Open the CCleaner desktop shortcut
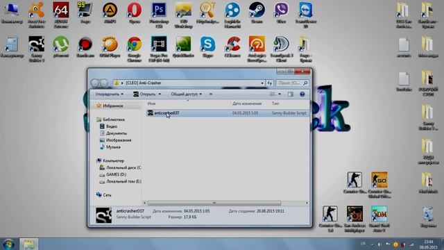Viewport: 444px width, 250px height. [232, 47]
